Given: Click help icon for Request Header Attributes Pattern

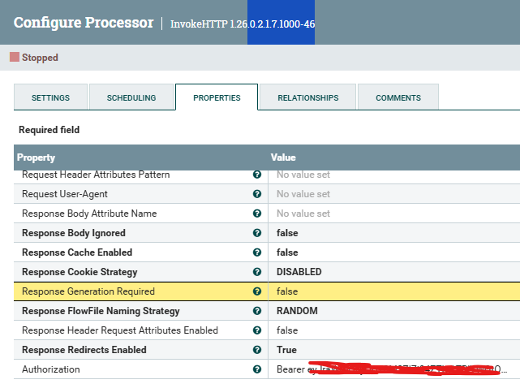Looking at the screenshot, I should pos(257,175).
